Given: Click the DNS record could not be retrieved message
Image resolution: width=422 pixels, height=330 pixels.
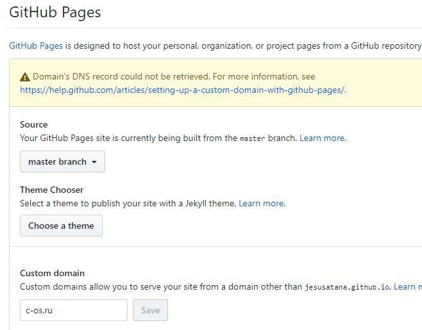Looking at the screenshot, I should click(174, 77).
